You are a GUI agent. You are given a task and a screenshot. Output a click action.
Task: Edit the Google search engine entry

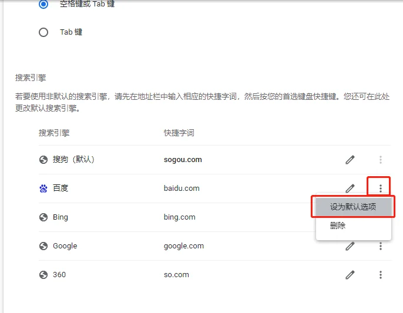350,246
